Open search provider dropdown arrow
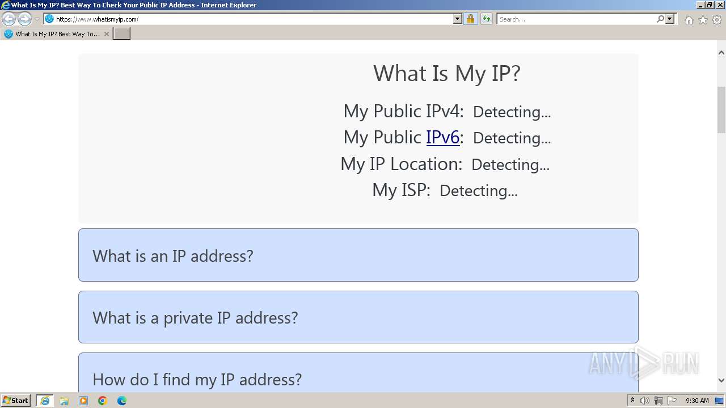The width and height of the screenshot is (726, 408). click(670, 19)
